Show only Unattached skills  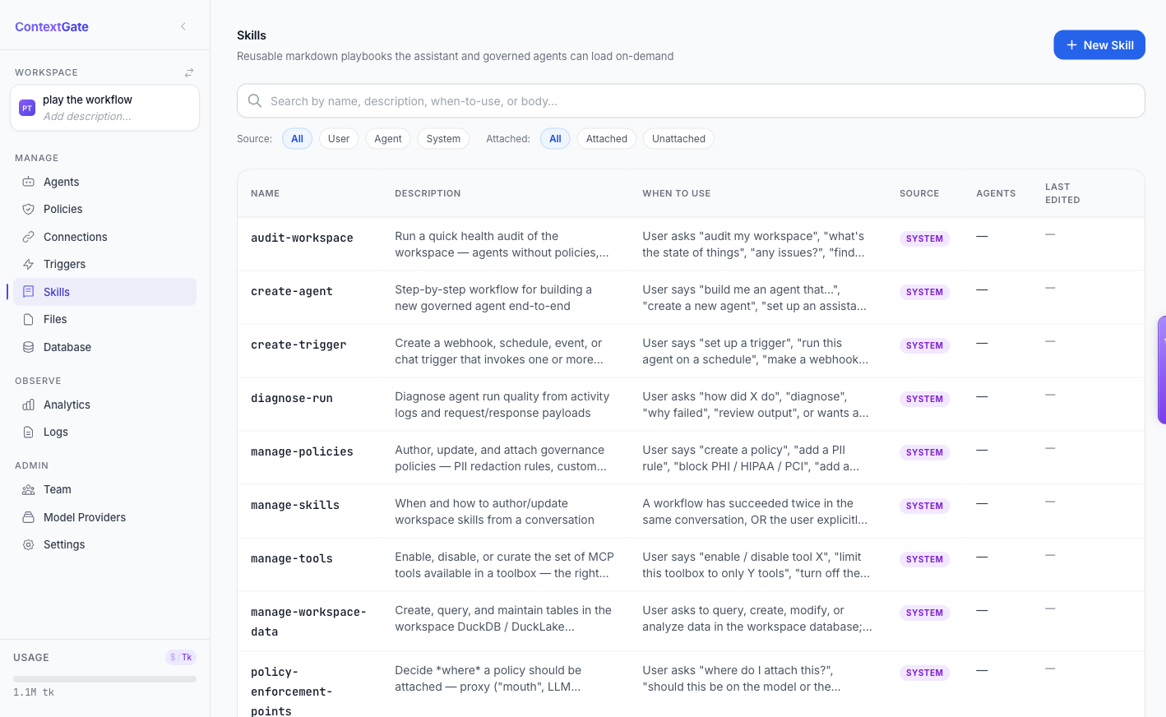pos(678,139)
